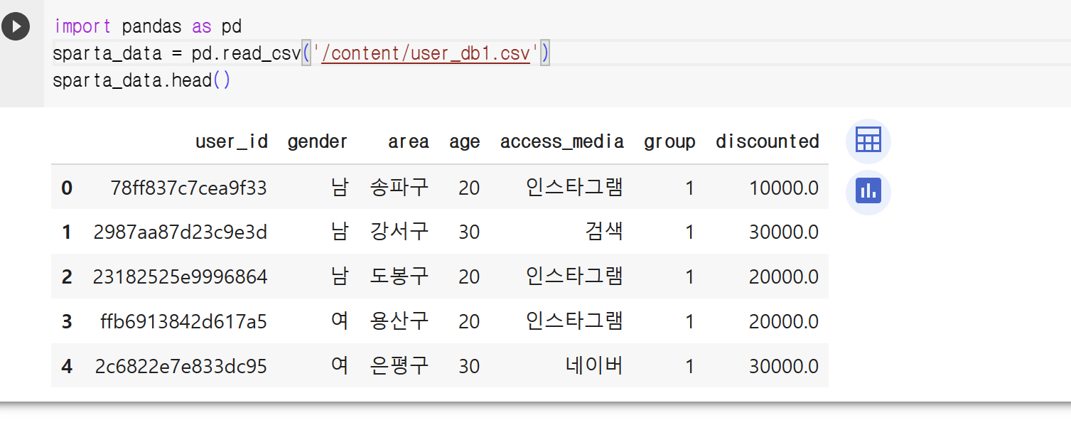
Task: Click age 20 in row 0
Action: click(x=469, y=188)
